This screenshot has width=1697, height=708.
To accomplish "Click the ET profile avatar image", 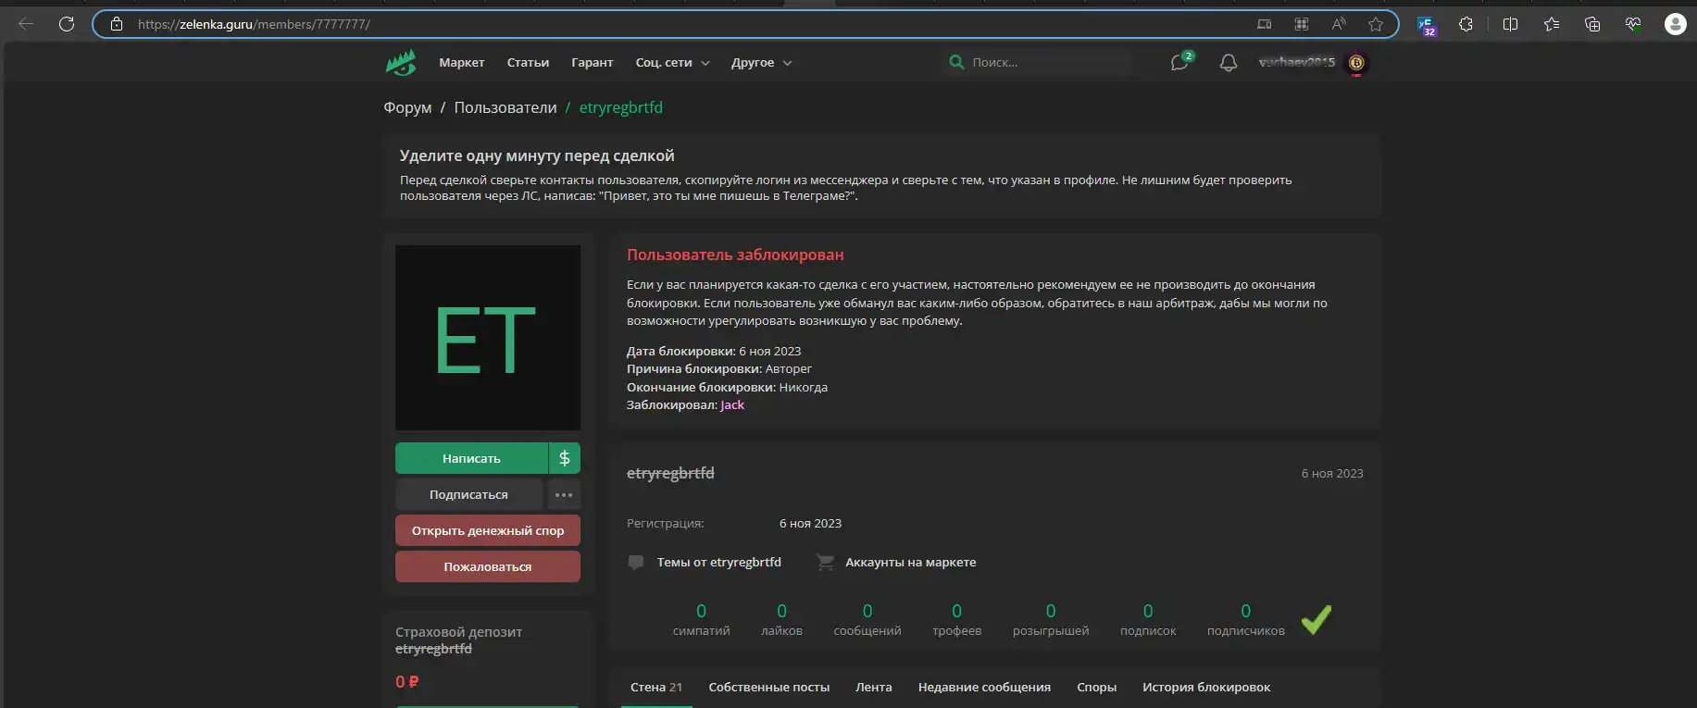I will coord(488,338).
